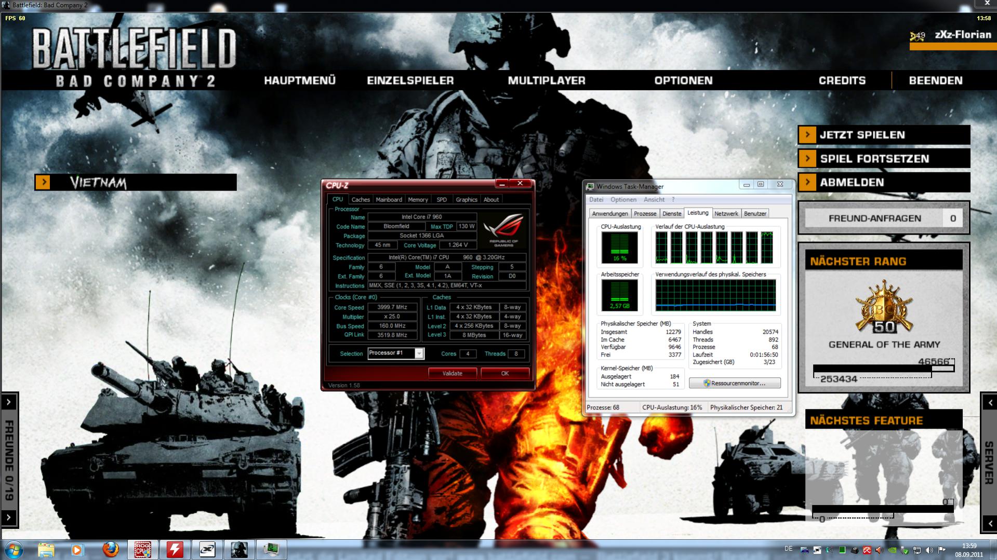Open the Mainboard tab in CPU-Z
This screenshot has width=997, height=560.
pyautogui.click(x=389, y=200)
